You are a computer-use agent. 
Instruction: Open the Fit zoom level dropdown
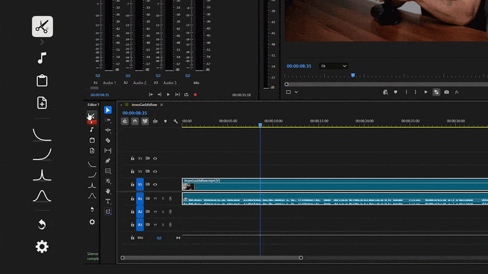[x=333, y=66]
